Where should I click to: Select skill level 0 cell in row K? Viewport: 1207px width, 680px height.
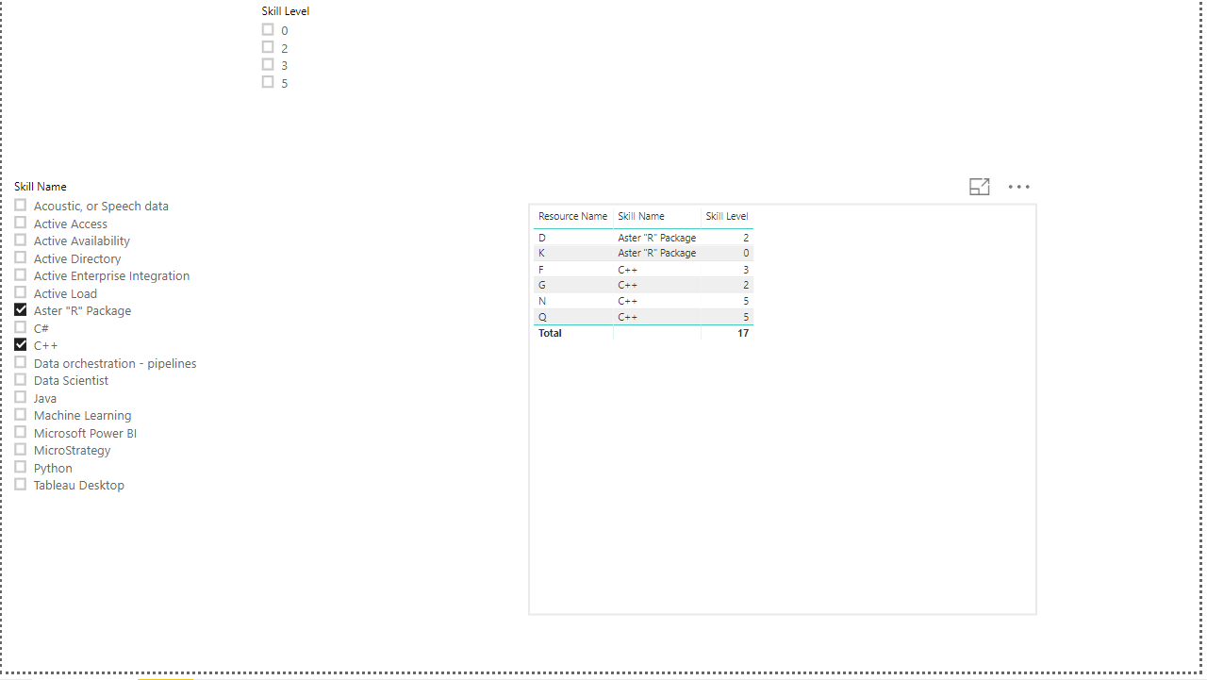click(x=746, y=253)
